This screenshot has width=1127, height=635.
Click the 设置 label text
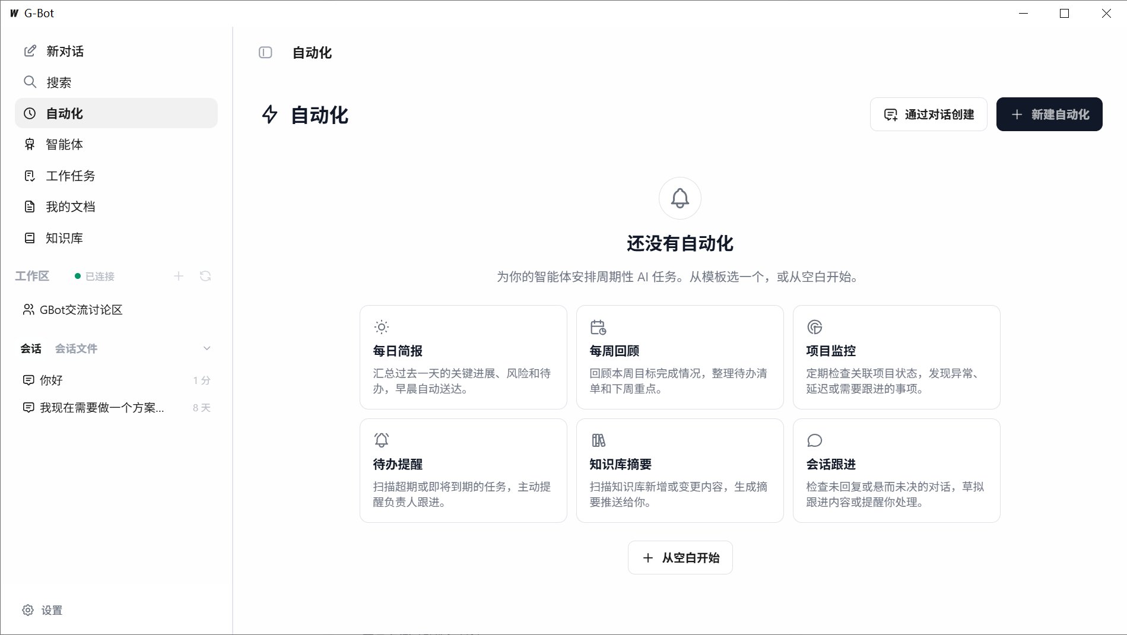point(52,610)
